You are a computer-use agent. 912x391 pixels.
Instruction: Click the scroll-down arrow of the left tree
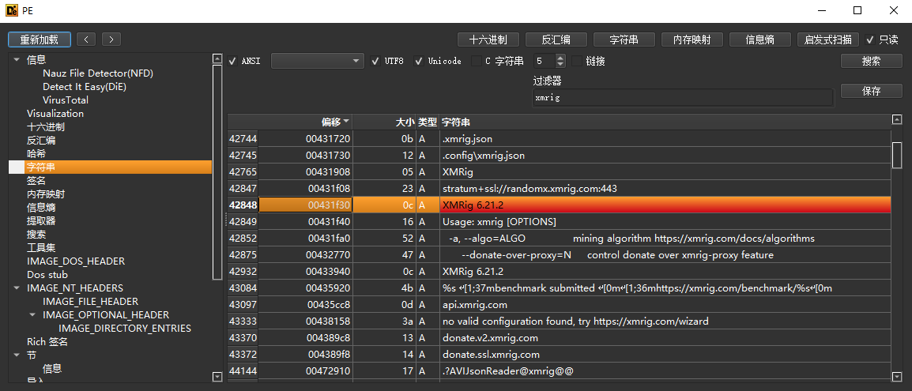click(217, 378)
